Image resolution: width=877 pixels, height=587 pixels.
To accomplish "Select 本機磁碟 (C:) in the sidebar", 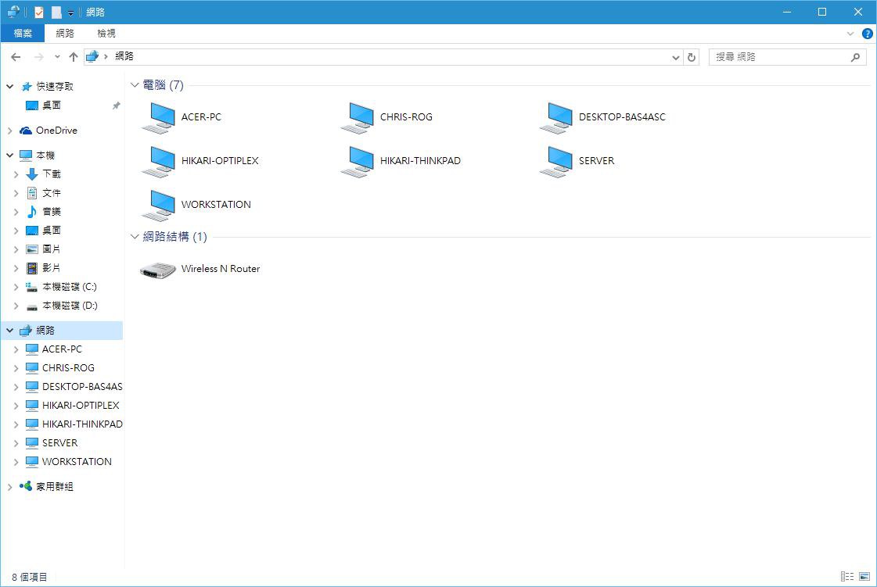I will pos(69,287).
